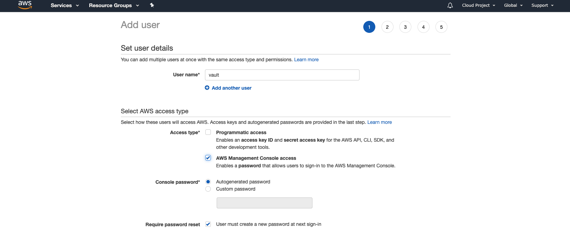Click the active step 1 circle
The image size is (570, 232).
point(369,27)
